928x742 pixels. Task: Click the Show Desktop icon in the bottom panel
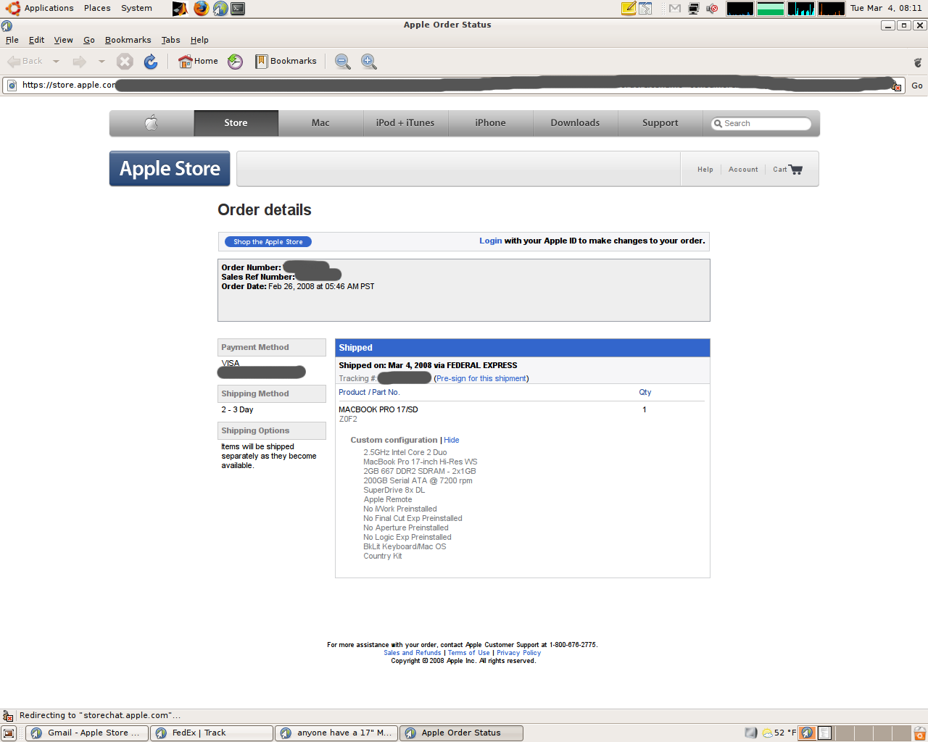click(x=9, y=733)
